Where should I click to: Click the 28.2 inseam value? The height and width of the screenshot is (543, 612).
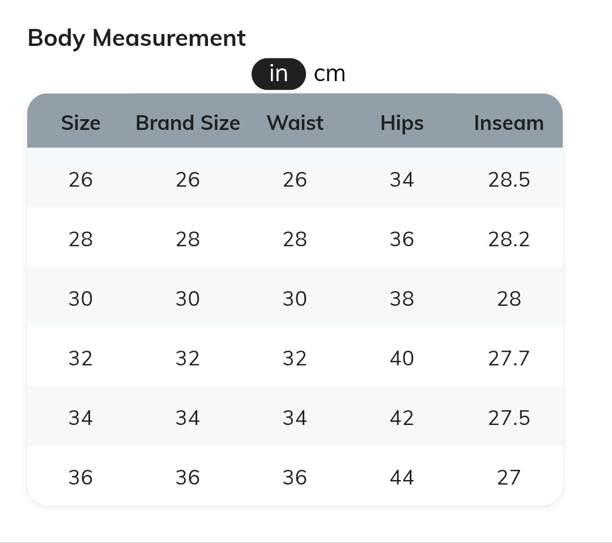pos(508,239)
